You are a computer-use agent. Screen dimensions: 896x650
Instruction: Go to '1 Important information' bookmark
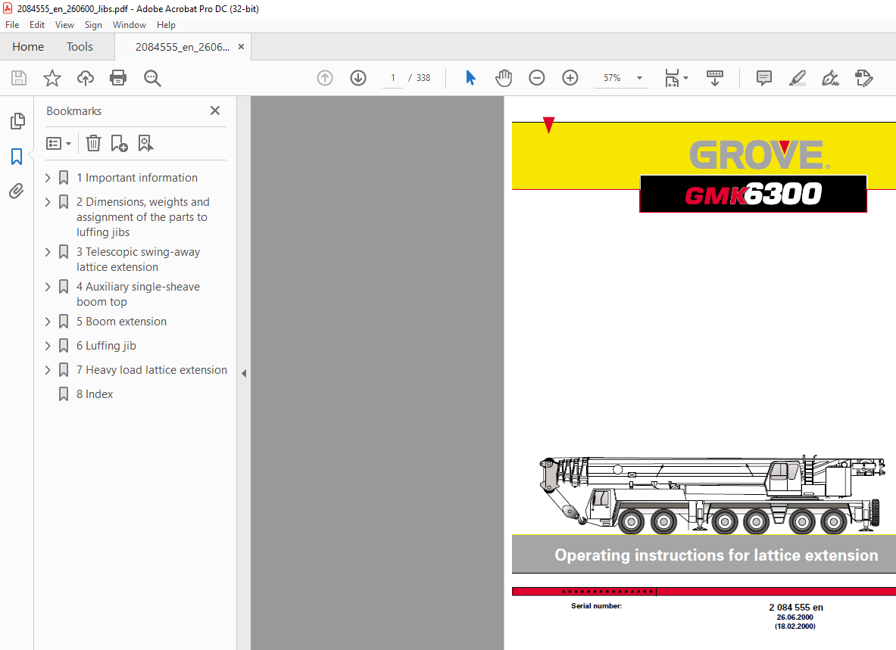137,178
